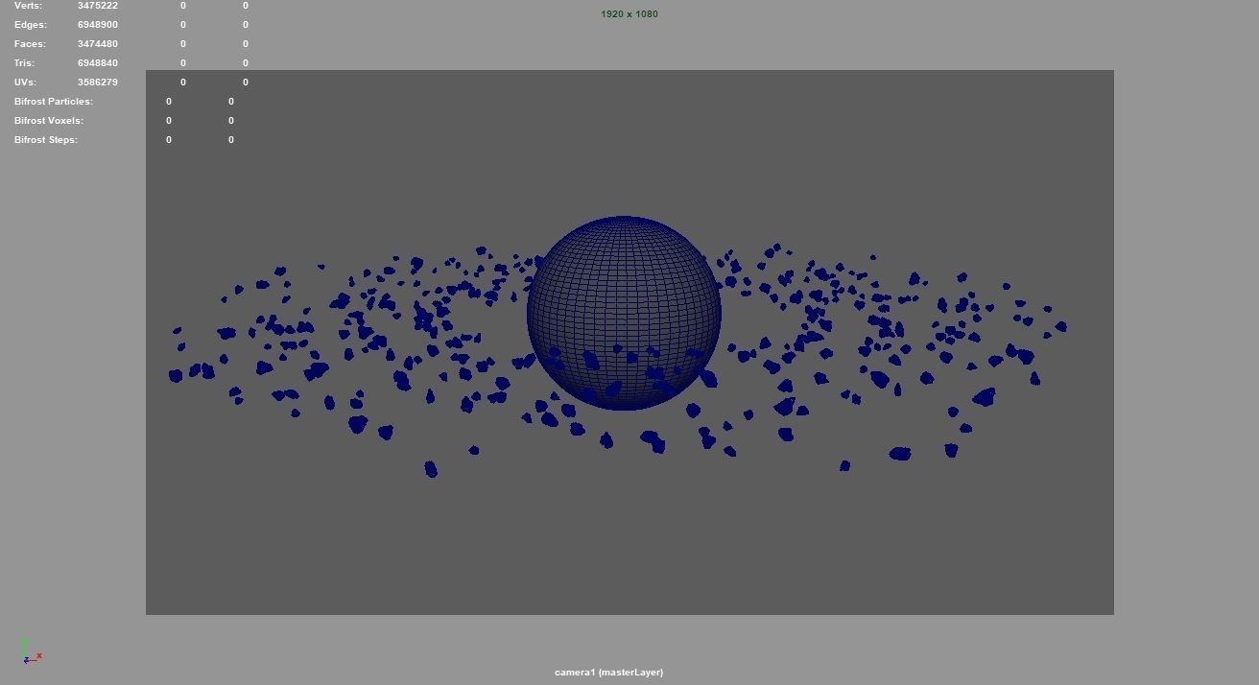Click the Tris: heads-up label
The height and width of the screenshot is (685, 1259).
[x=24, y=63]
